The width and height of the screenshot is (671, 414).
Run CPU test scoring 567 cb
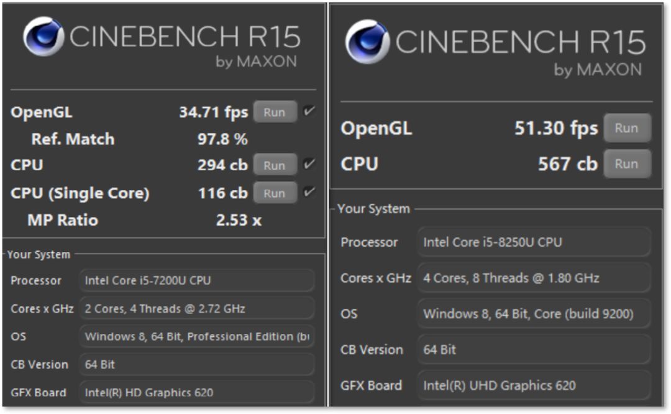(627, 164)
